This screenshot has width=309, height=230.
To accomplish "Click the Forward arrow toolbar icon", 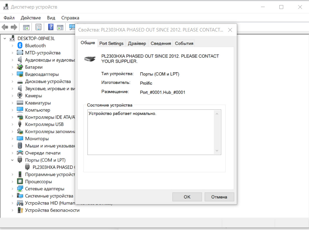I will tap(14, 27).
